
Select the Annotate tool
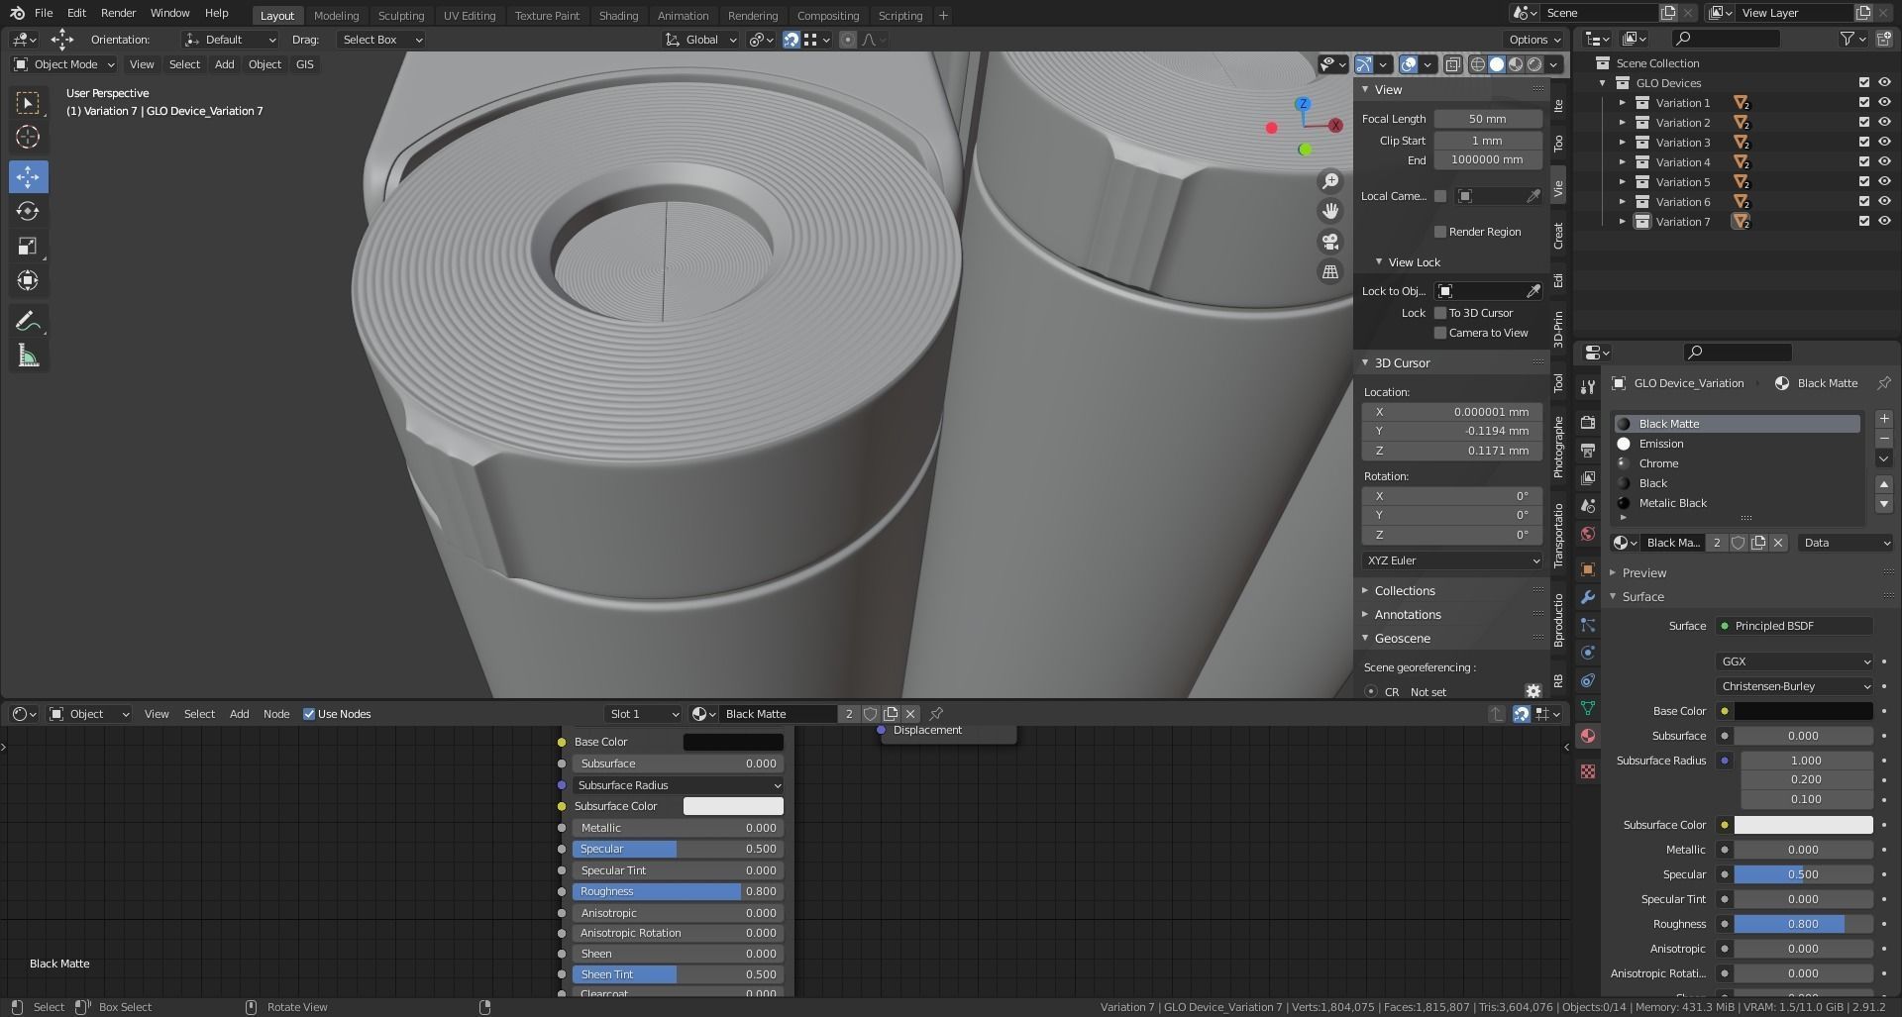click(28, 321)
